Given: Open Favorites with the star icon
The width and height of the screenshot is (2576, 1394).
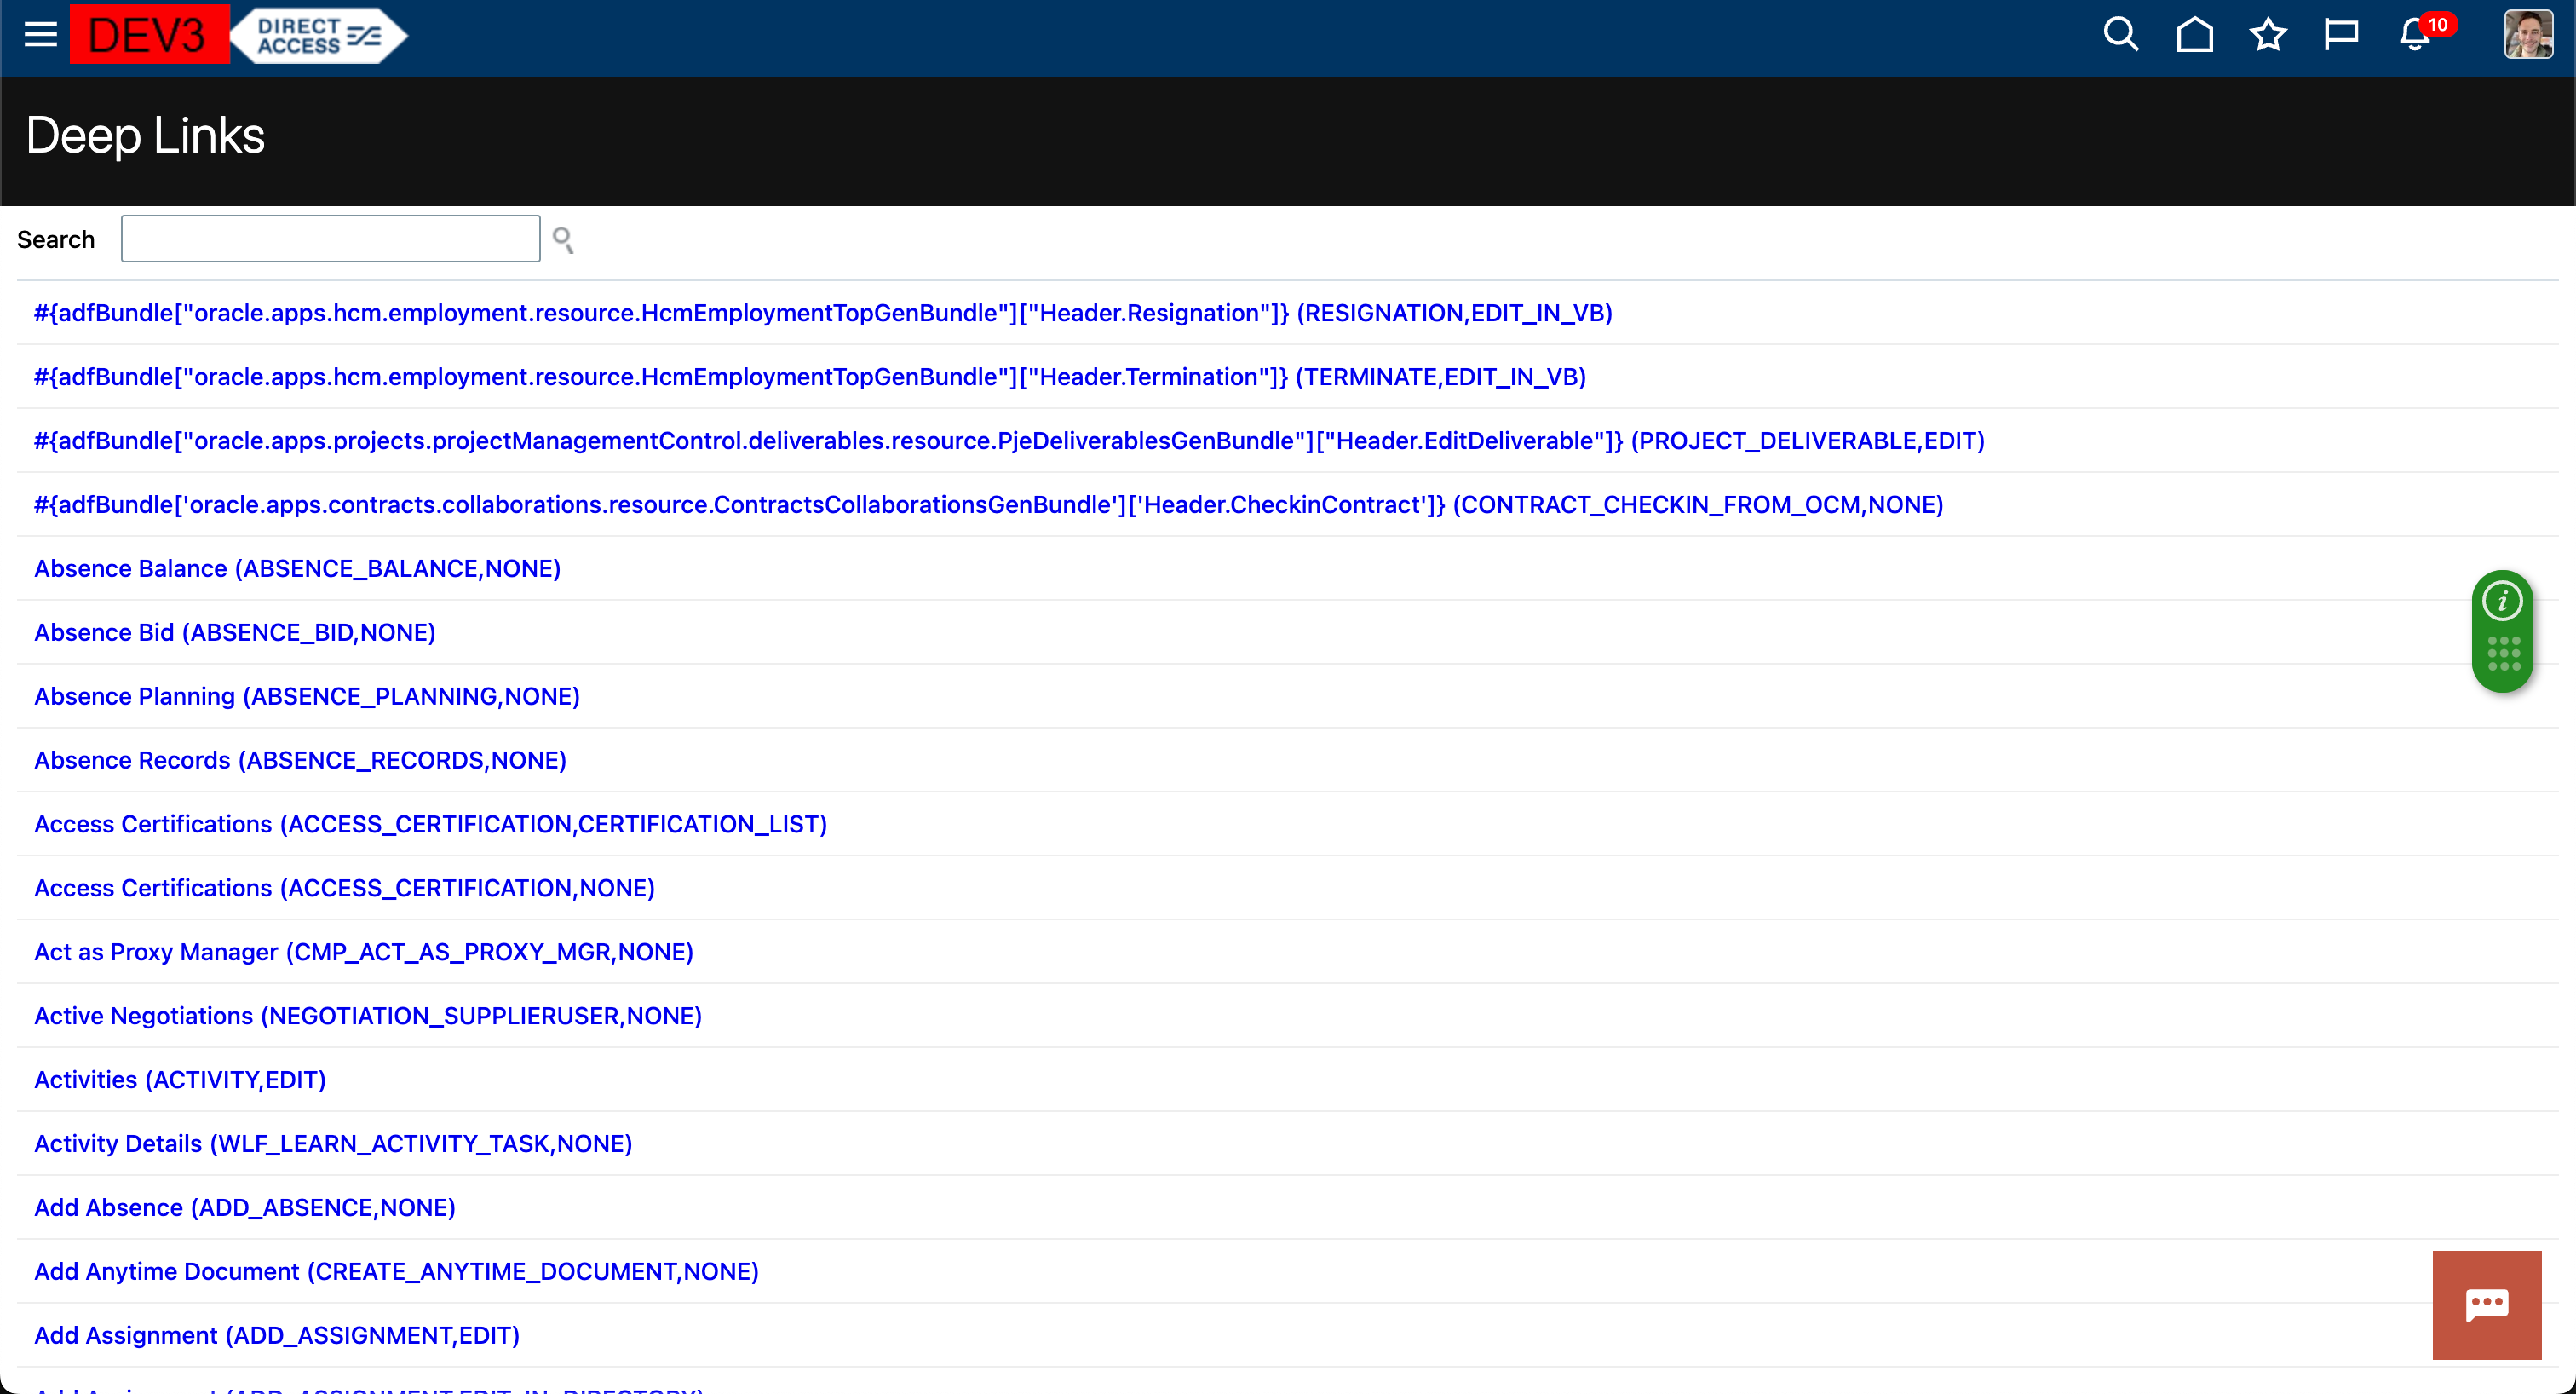Looking at the screenshot, I should coord(2268,34).
